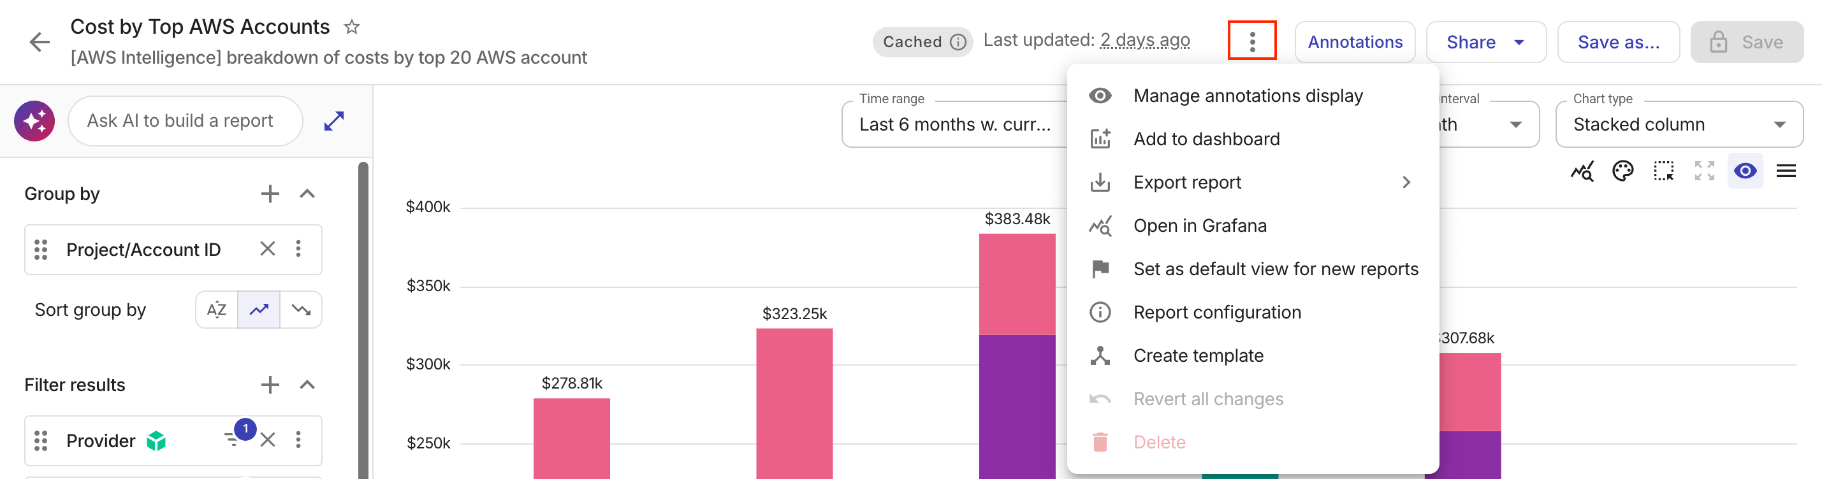Click the AI sparkle assistant icon
The width and height of the screenshot is (1822, 479).
pos(34,121)
